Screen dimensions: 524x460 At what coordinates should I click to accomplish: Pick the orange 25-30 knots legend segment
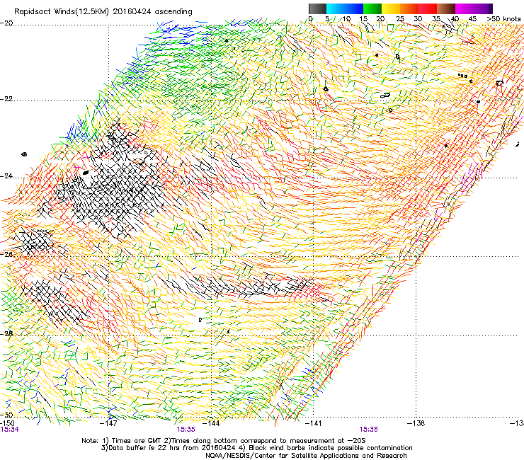(409, 8)
